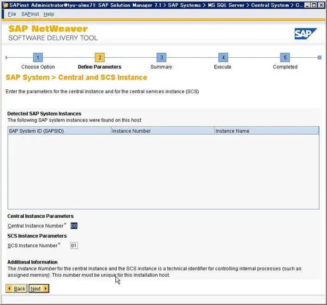Click the Instance Number column header
The height and width of the screenshot is (305, 327).
163,131
